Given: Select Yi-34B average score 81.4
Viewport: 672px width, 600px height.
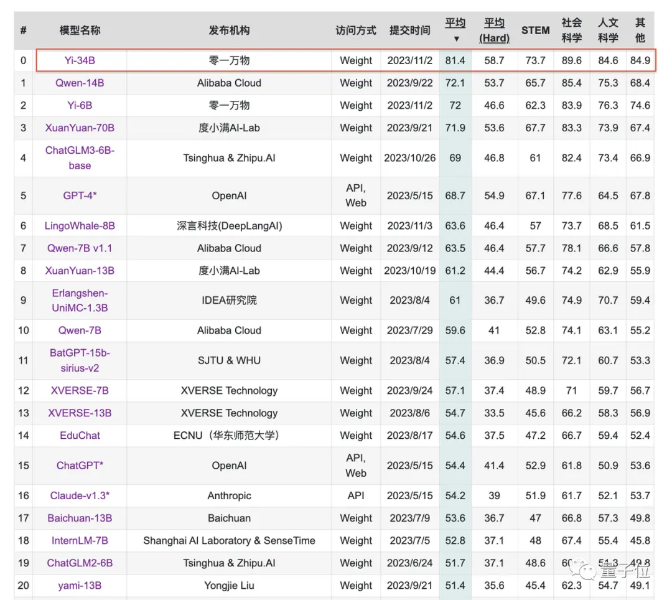Looking at the screenshot, I should [455, 60].
